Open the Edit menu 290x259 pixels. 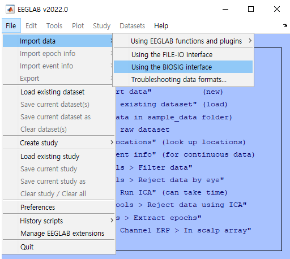coord(31,26)
